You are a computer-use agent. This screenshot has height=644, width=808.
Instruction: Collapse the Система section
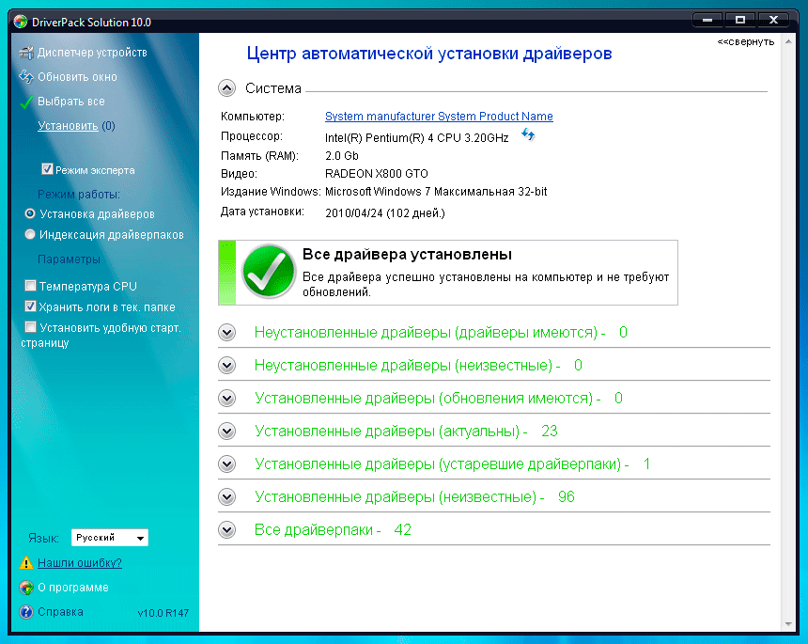coord(226,88)
